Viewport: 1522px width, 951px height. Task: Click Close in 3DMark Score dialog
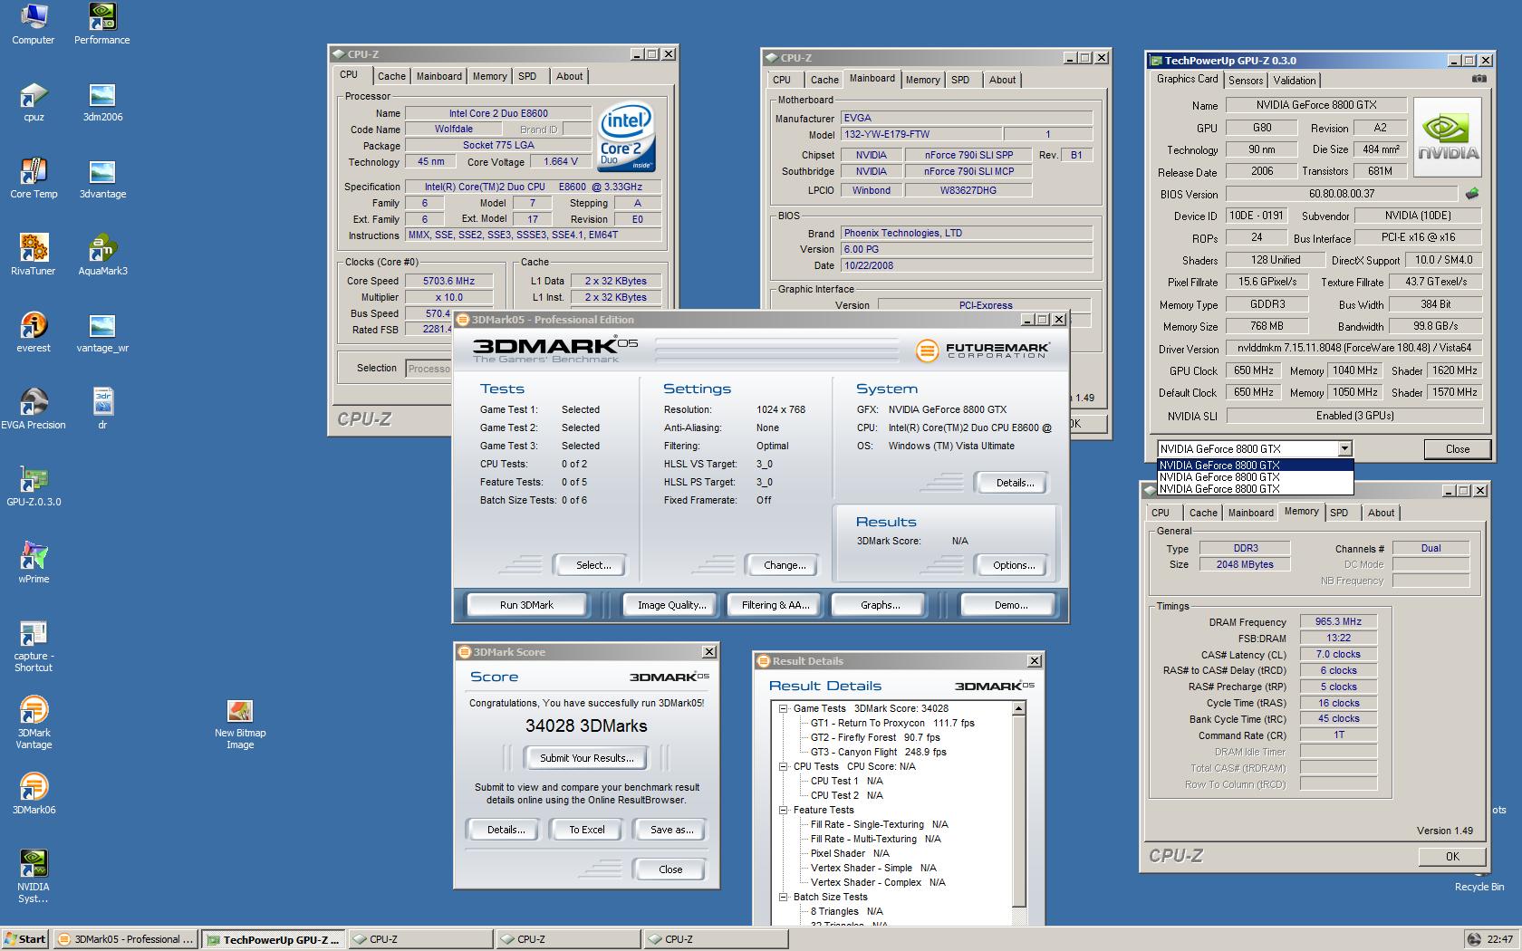click(670, 869)
